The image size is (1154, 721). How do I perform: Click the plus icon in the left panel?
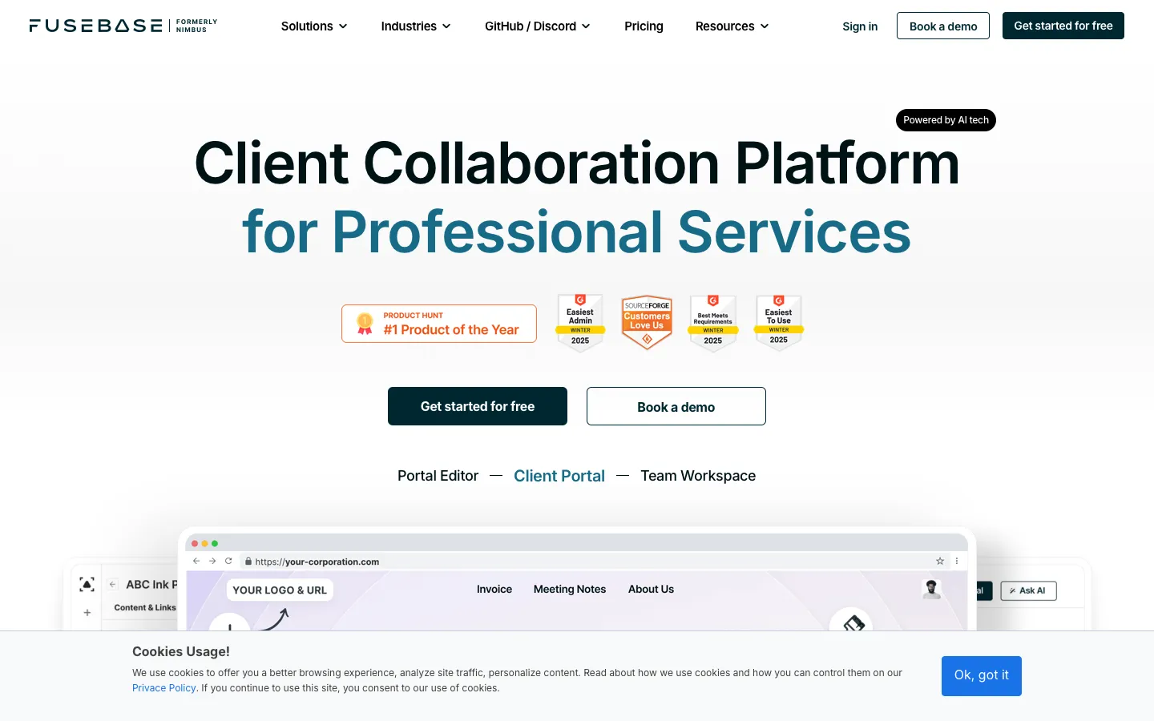pyautogui.click(x=87, y=613)
